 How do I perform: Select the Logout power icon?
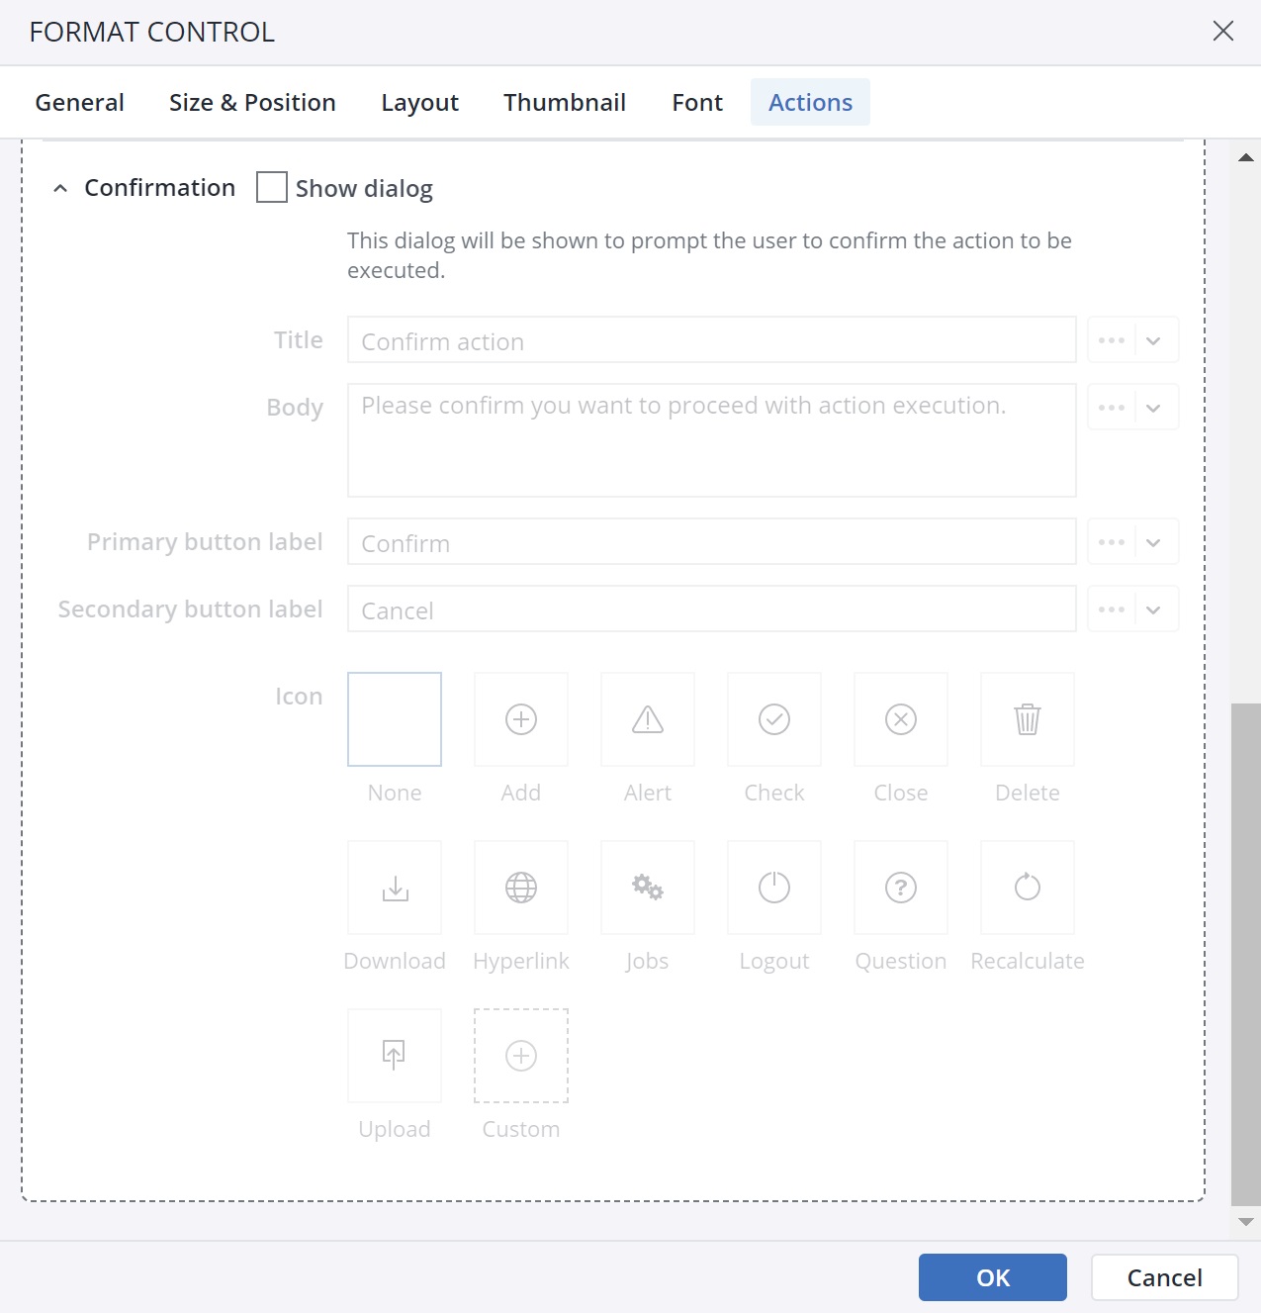point(774,888)
